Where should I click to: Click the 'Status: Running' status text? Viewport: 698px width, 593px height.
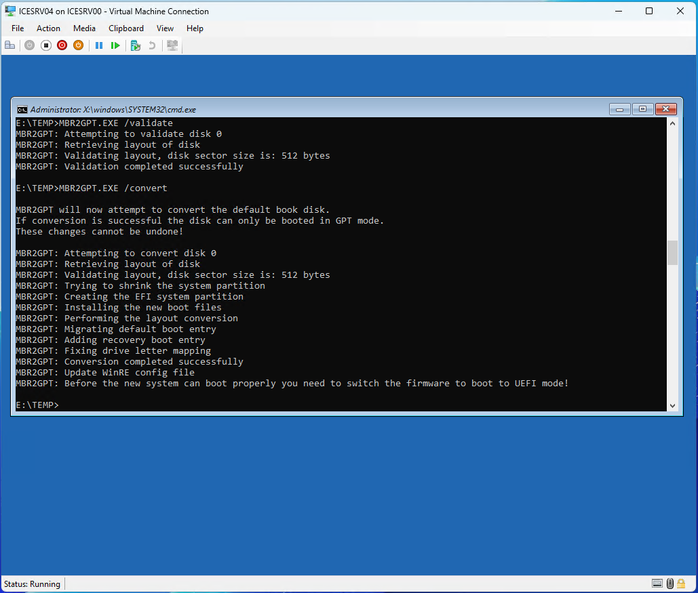coord(32,584)
